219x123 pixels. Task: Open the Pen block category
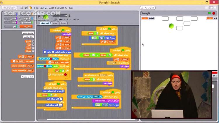(x=11, y=27)
